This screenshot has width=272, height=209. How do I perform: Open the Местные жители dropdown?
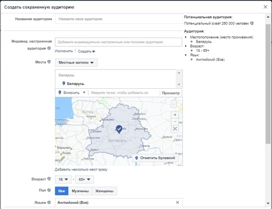pos(76,63)
